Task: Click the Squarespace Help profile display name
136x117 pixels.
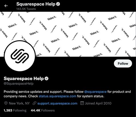Action: [x=24, y=79]
